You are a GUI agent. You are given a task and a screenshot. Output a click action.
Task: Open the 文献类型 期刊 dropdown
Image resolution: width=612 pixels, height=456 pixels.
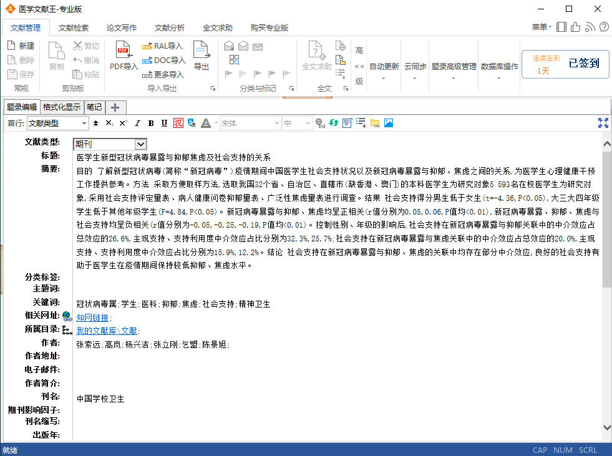140,144
